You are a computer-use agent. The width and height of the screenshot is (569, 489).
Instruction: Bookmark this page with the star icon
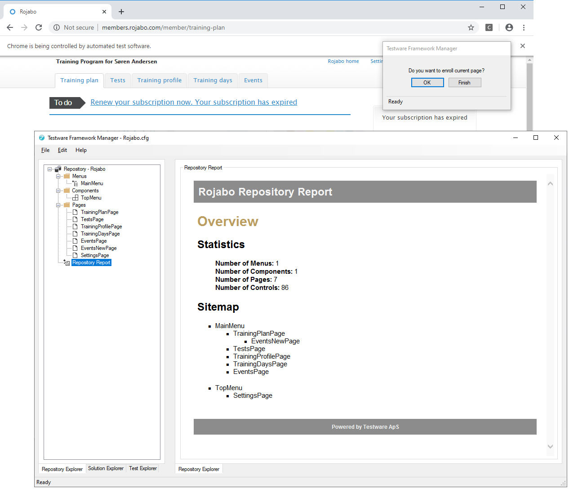(x=471, y=27)
